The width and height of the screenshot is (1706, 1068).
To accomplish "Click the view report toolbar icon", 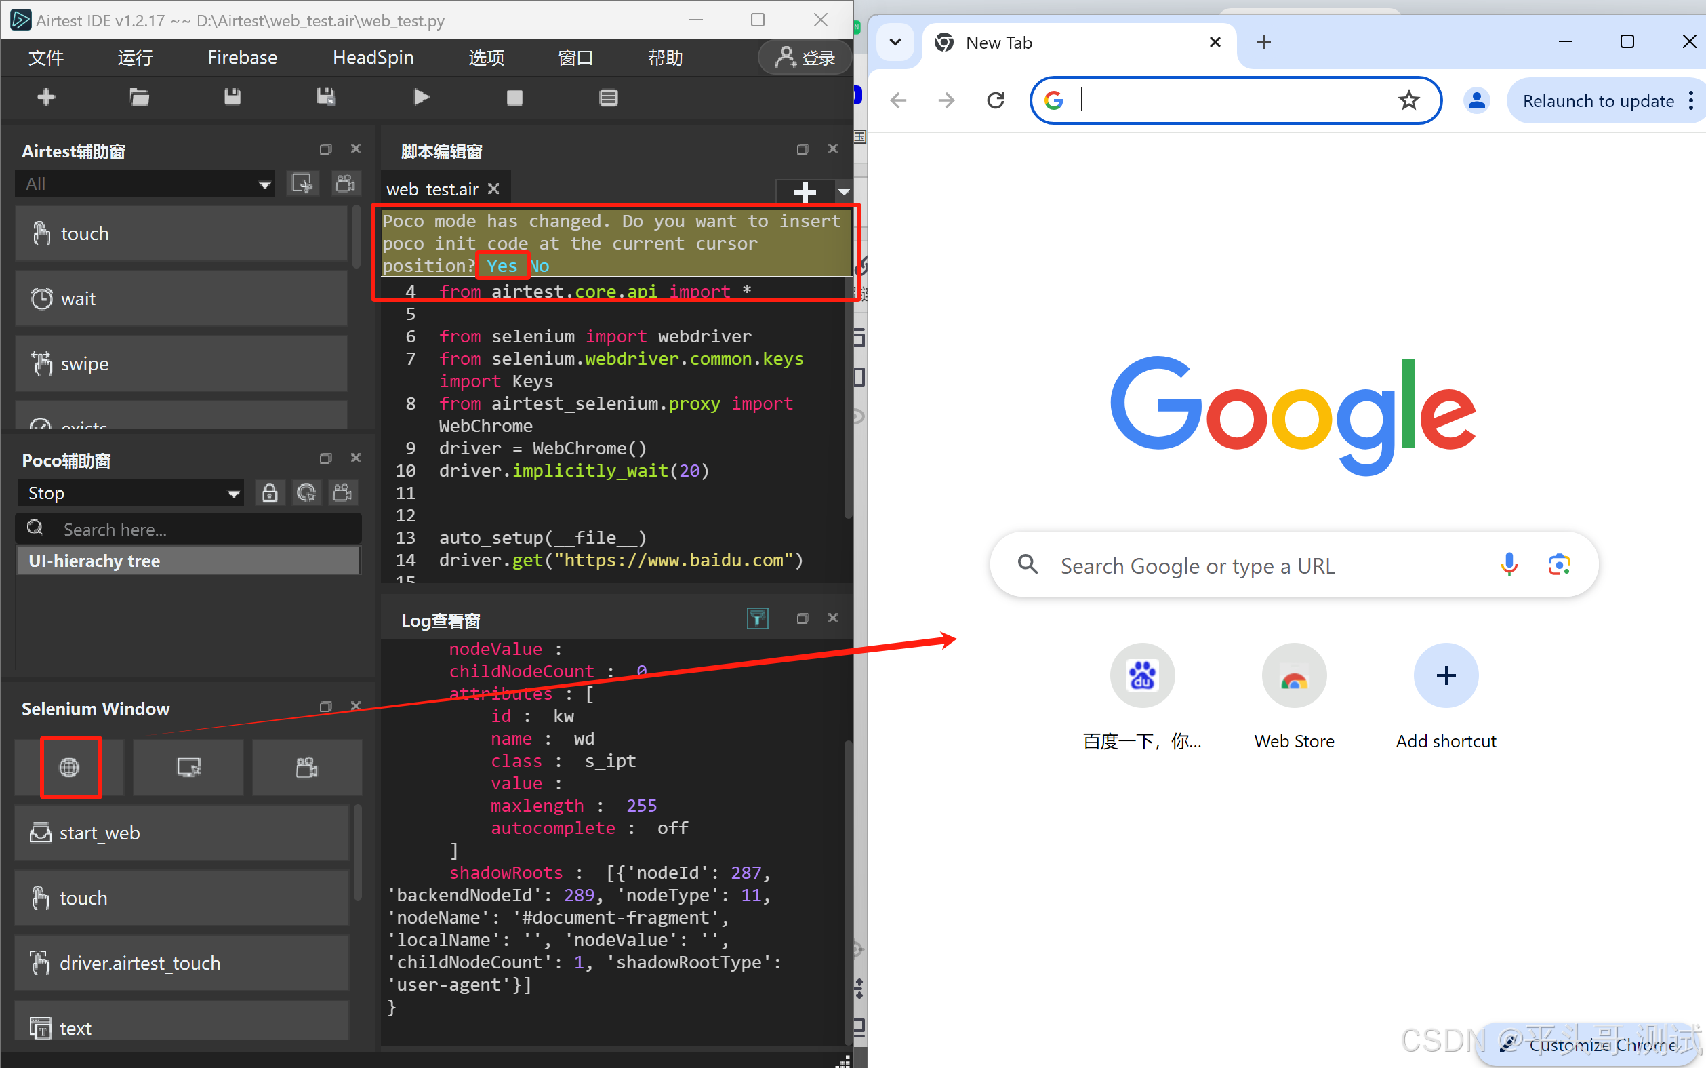I will (x=608, y=98).
